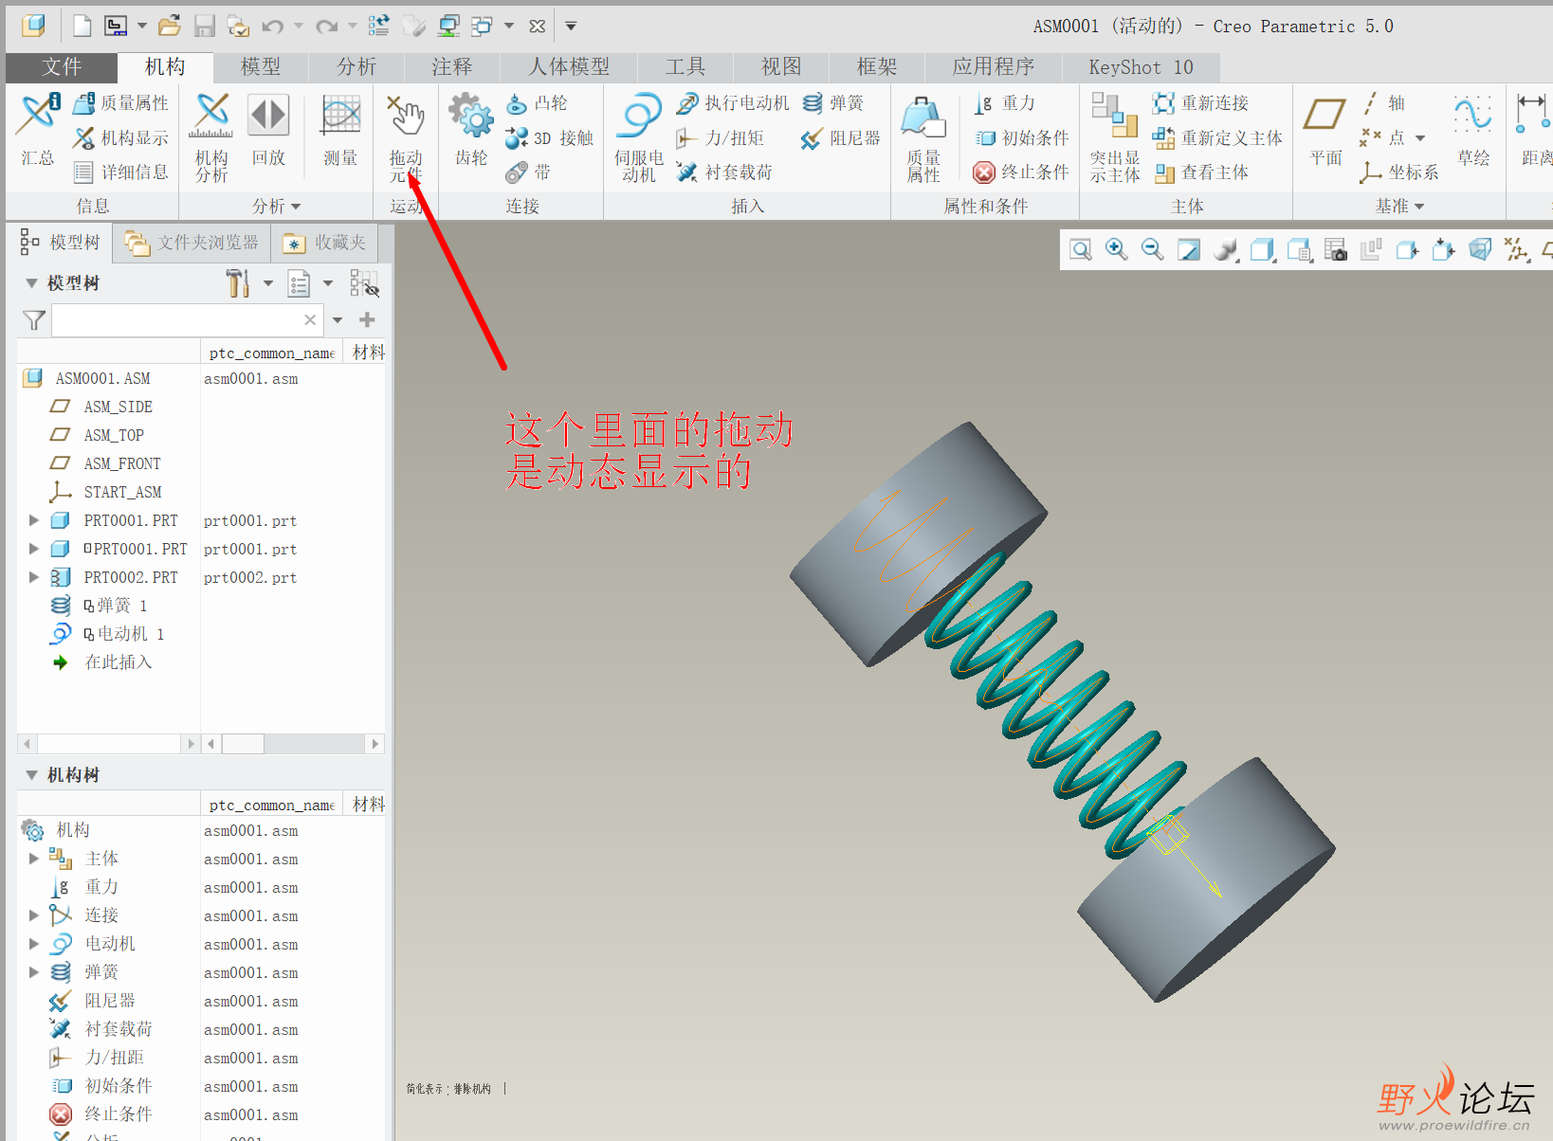This screenshot has width=1553, height=1141.
Task: Start a 草绘 sketch
Action: pyautogui.click(x=1473, y=130)
